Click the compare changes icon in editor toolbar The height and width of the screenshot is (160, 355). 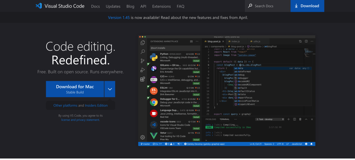300,41
